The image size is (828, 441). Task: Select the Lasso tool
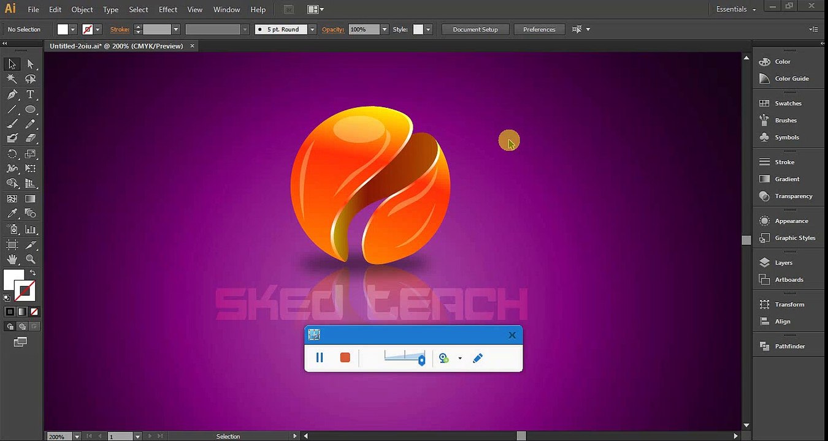(x=30, y=79)
